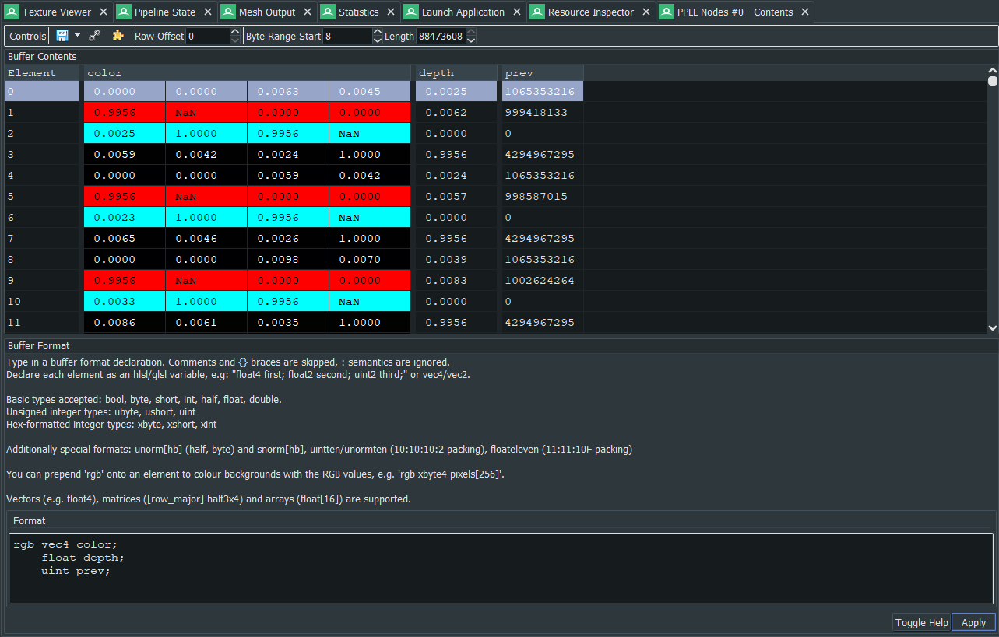The height and width of the screenshot is (637, 999).
Task: Click the Toggle Help button
Action: [x=921, y=622]
